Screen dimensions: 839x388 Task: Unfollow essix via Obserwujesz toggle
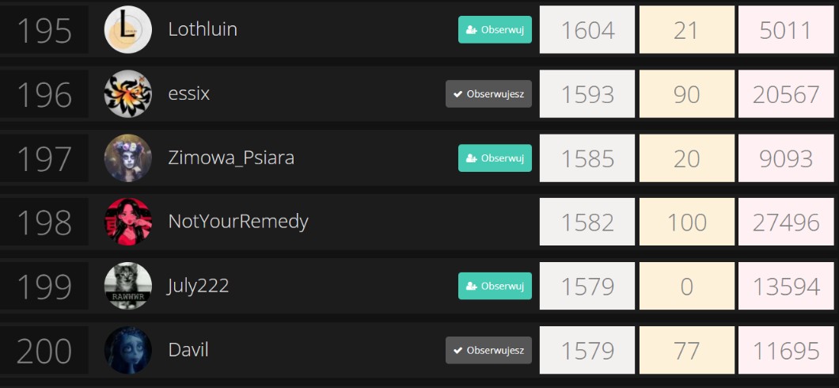point(488,94)
